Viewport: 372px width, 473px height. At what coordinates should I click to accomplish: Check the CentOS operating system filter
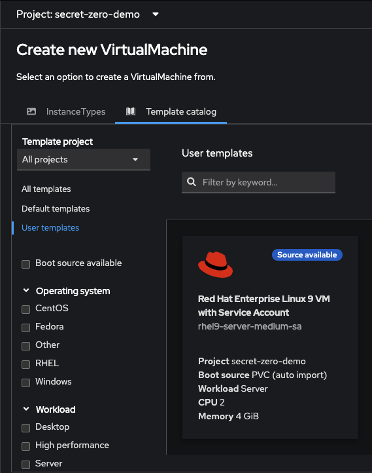point(26,309)
